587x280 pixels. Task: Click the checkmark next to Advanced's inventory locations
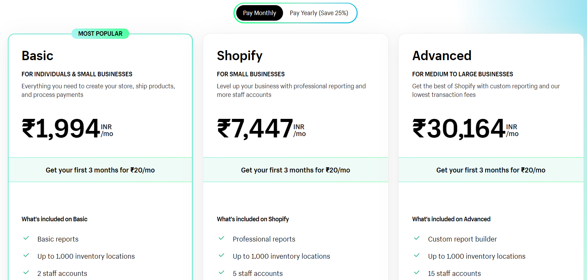(417, 255)
